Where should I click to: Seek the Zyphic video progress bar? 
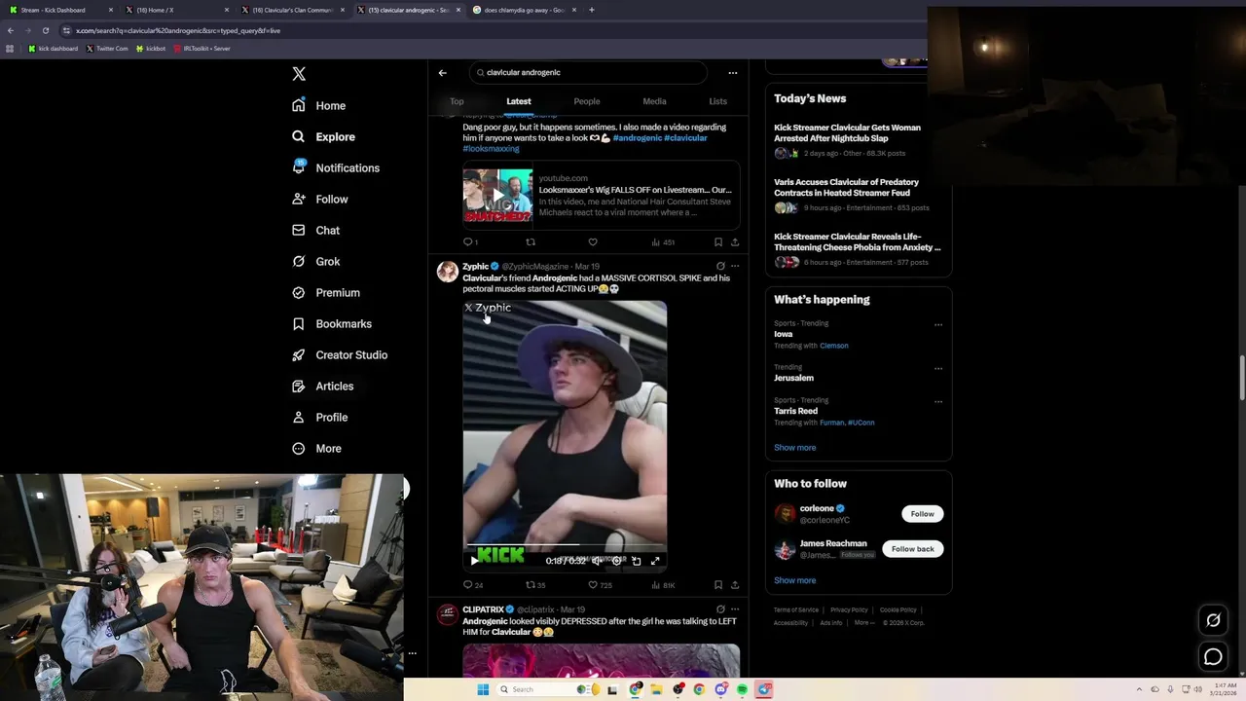pos(565,545)
